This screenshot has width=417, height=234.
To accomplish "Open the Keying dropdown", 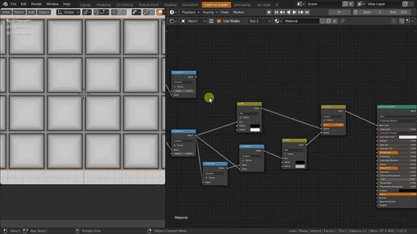I will point(210,12).
